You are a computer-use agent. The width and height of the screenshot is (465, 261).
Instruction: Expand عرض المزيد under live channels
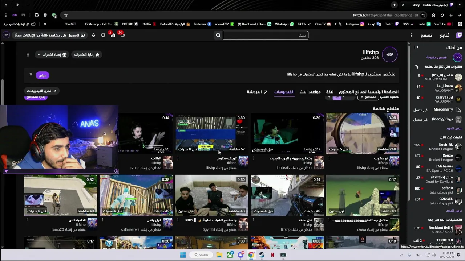454,211
